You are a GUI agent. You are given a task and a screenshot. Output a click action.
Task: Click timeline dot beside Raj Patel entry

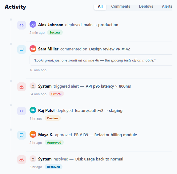pos(11,105)
